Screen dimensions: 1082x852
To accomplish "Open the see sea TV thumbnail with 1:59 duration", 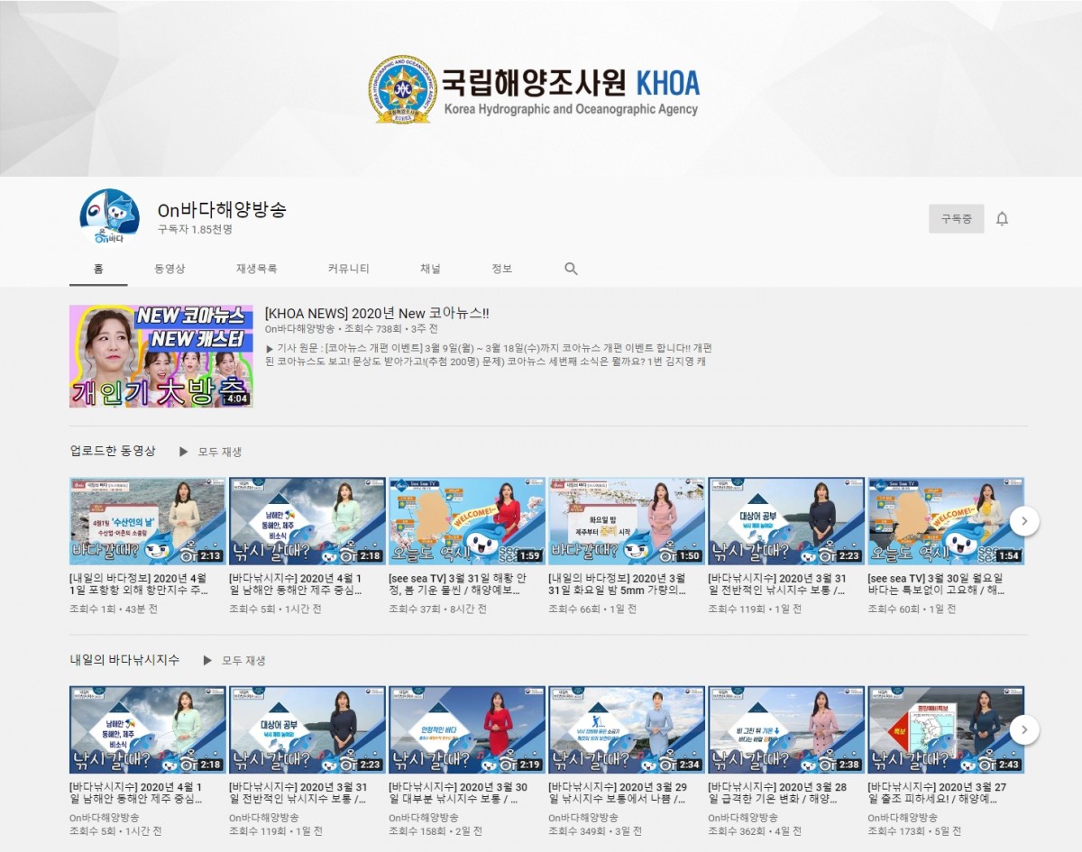I will coord(467,521).
